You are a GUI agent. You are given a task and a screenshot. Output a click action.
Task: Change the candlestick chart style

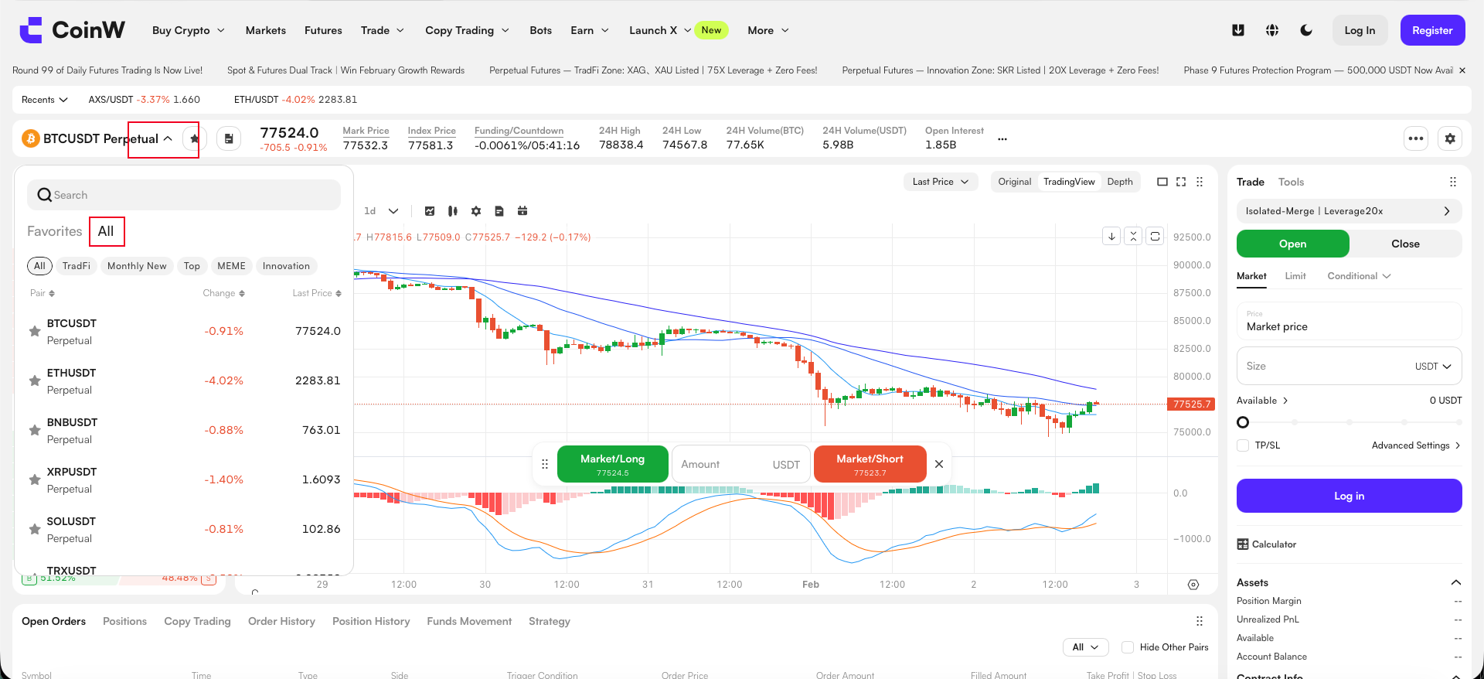453,211
